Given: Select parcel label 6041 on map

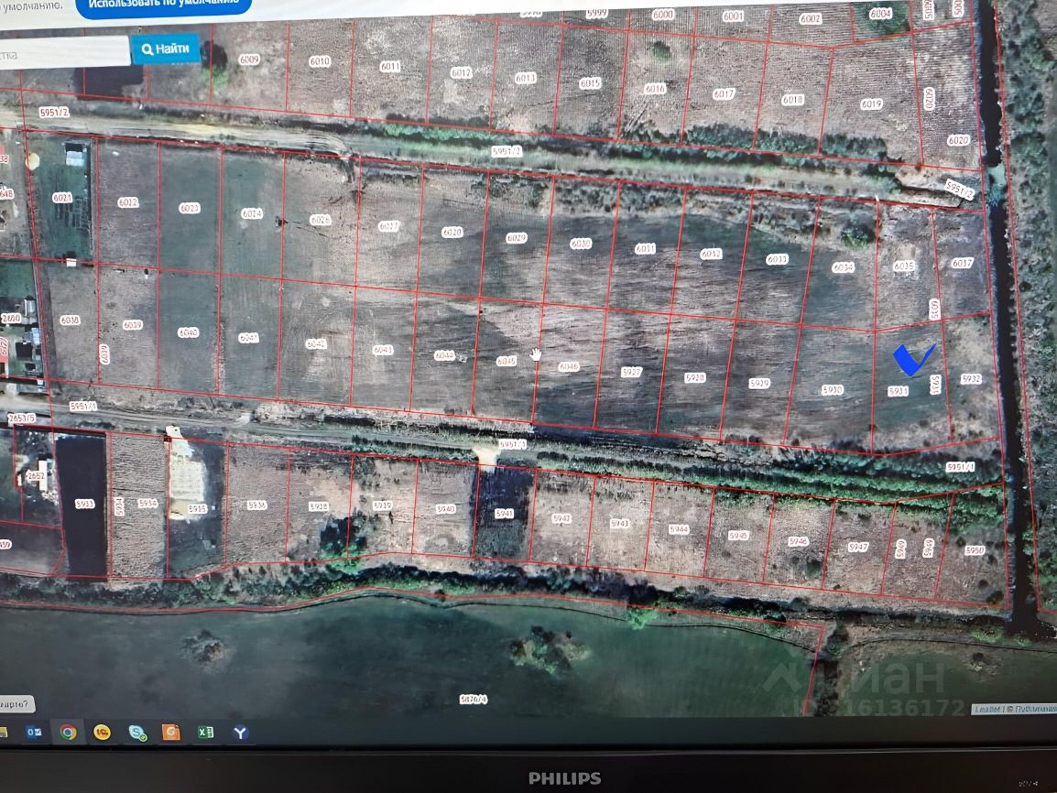Looking at the screenshot, I should click(x=249, y=338).
